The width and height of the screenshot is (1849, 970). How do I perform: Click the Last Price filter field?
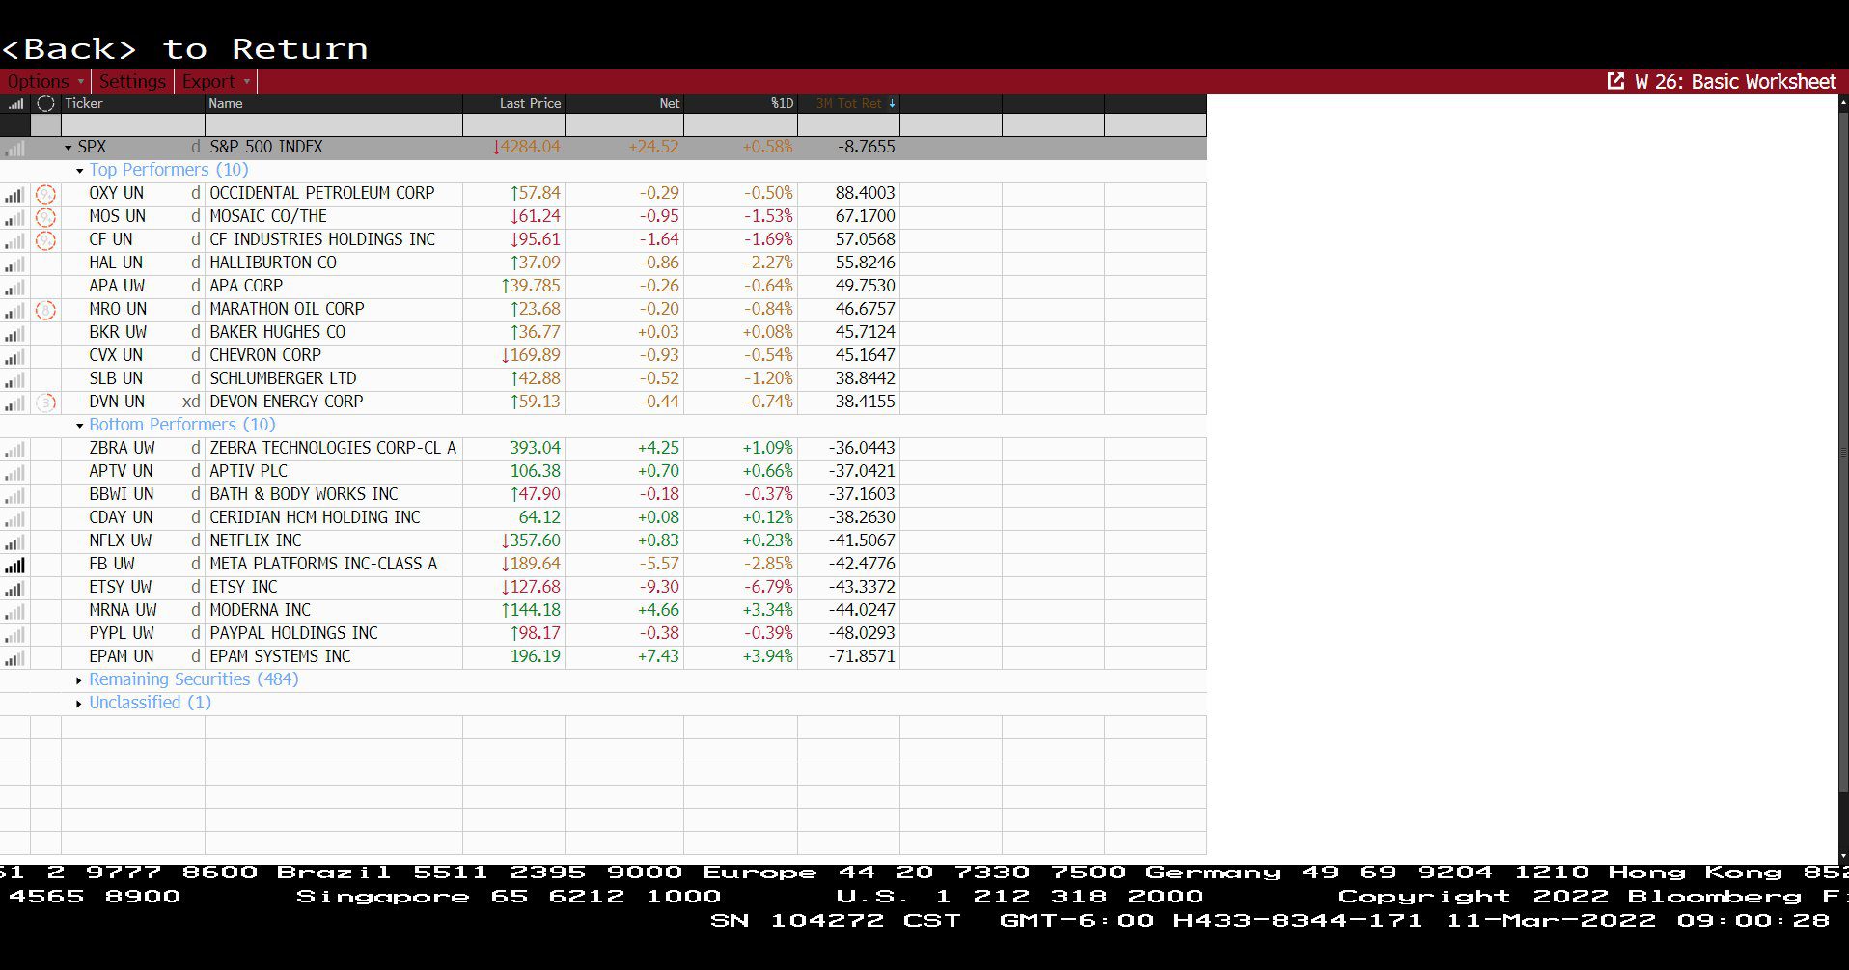[513, 125]
